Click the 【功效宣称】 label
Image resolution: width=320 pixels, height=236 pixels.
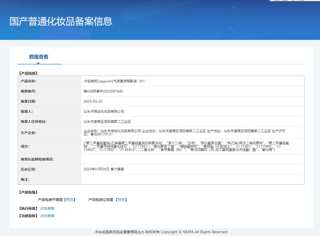(x=28, y=216)
